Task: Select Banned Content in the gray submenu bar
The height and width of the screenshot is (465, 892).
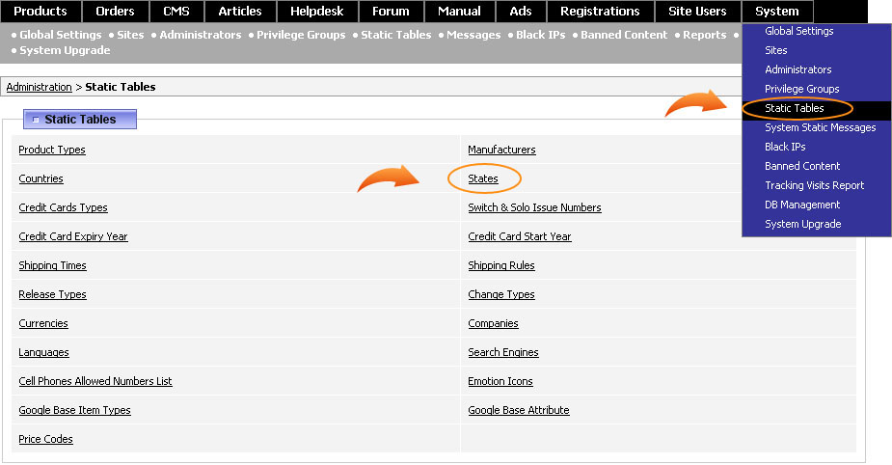Action: coord(624,35)
